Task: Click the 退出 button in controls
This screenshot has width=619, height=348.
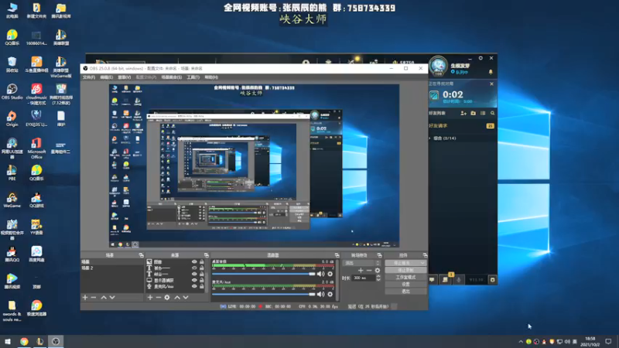Action: pyautogui.click(x=405, y=292)
